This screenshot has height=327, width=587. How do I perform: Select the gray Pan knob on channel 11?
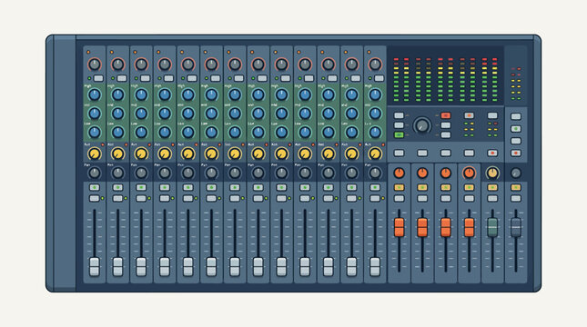329,173
